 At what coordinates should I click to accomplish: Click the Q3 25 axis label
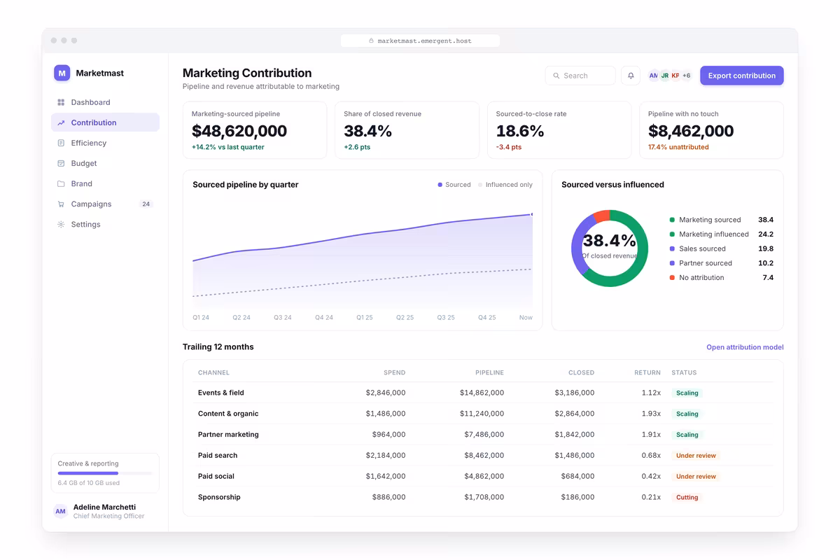(446, 318)
